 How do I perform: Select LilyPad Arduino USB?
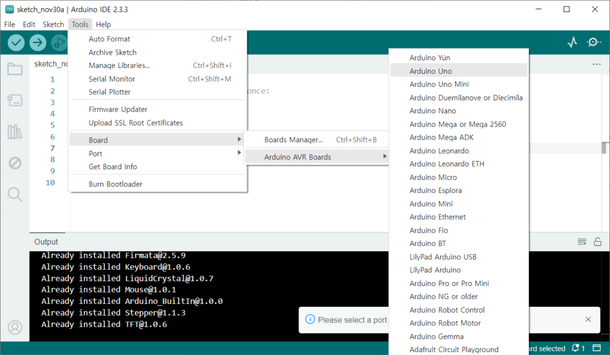click(x=459, y=257)
